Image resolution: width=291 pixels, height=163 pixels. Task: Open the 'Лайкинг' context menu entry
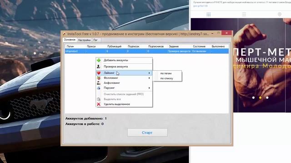[124, 73]
